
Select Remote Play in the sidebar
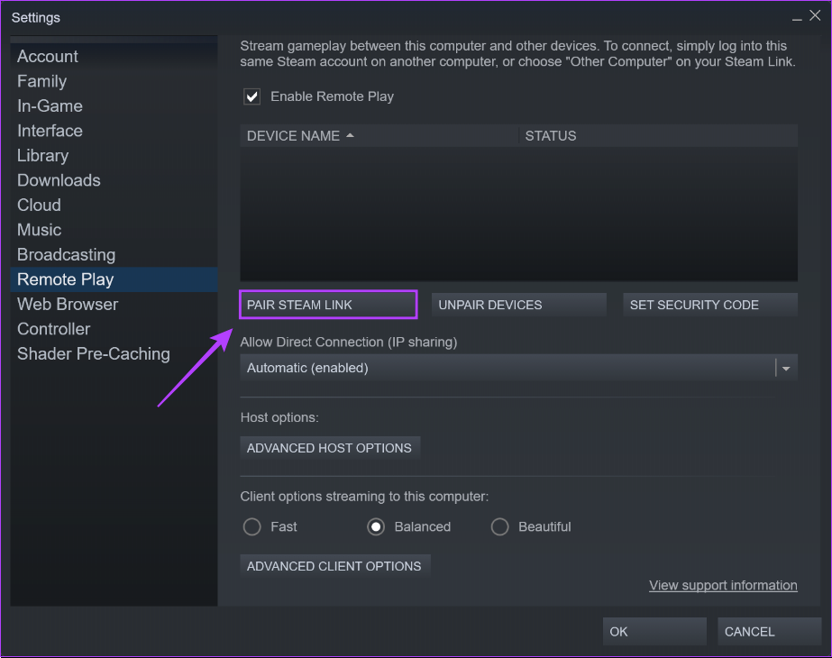coord(114,279)
